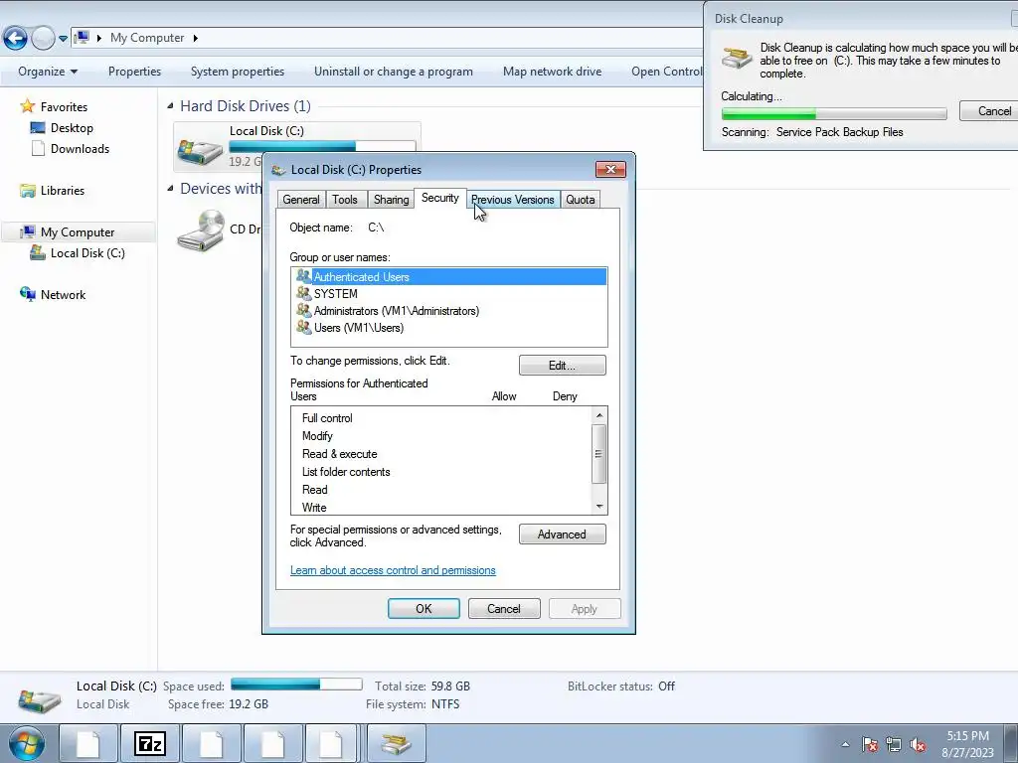Switch to the Security tab
The width and height of the screenshot is (1018, 763).
pos(439,198)
